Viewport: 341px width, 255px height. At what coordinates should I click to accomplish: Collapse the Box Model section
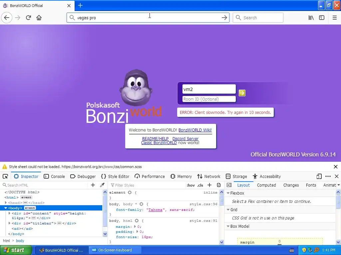(x=228, y=226)
